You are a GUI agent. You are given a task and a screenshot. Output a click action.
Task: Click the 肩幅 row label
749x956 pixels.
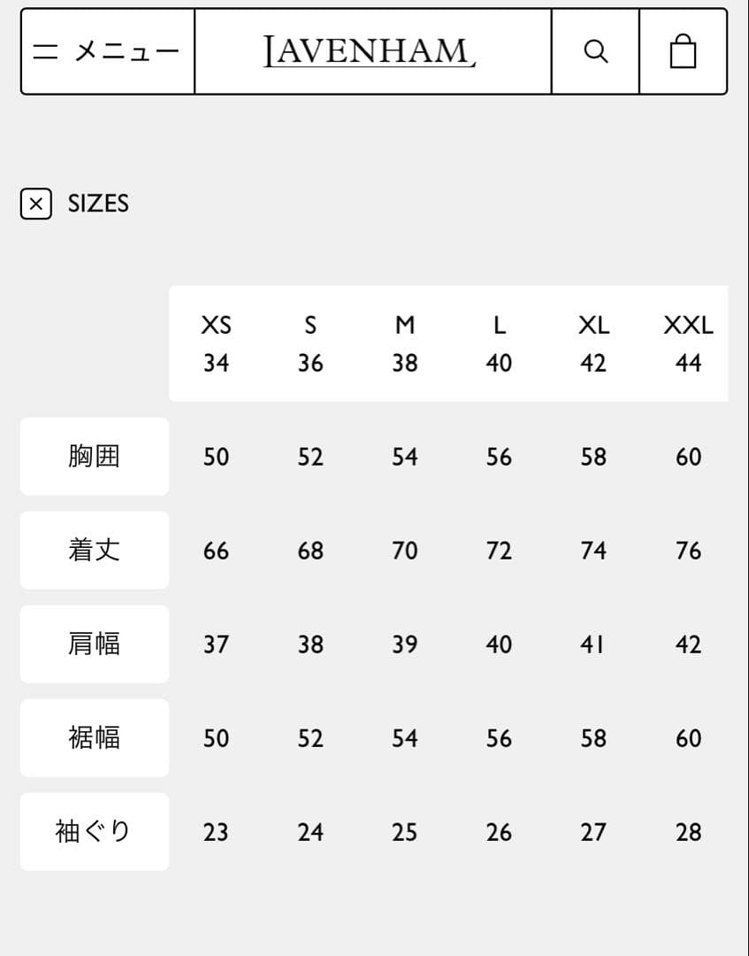pyautogui.click(x=94, y=644)
